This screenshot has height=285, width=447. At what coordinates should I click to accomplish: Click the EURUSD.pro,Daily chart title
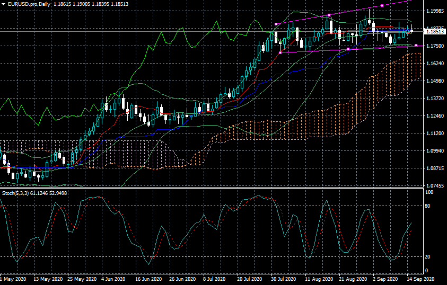coord(31,4)
